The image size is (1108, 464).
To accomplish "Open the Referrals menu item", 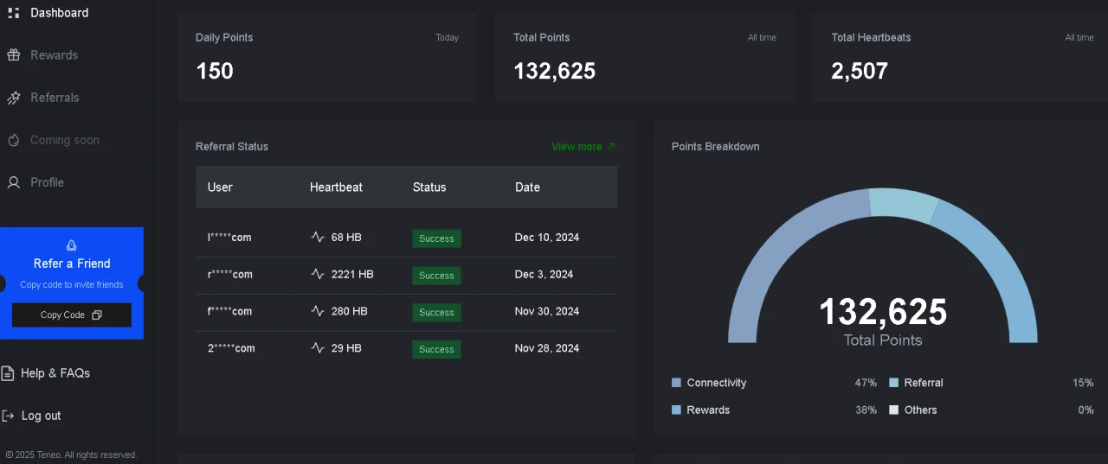I will pos(55,98).
